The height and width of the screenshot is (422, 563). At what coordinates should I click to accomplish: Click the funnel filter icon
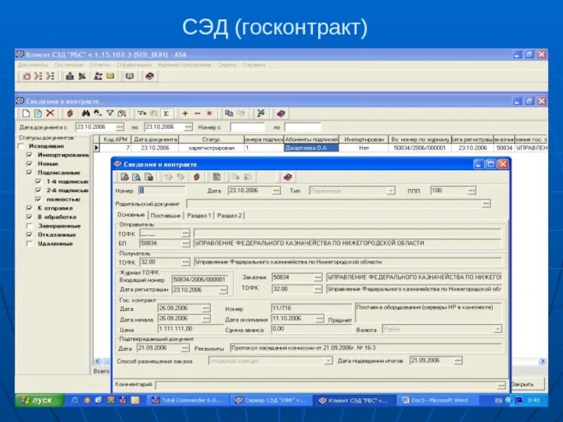point(110,113)
